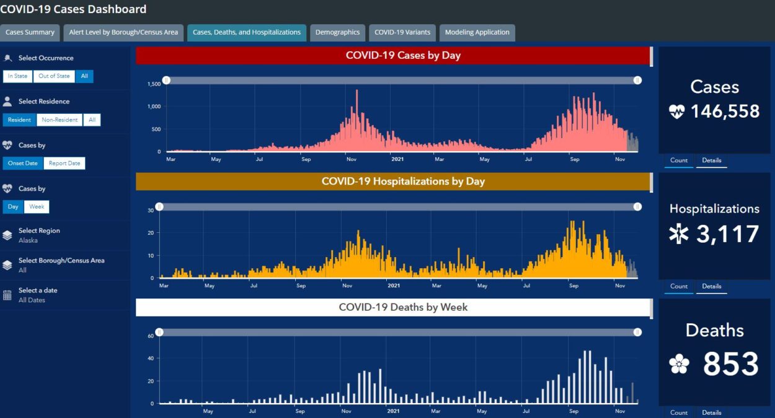Open Details under the Cases panel
This screenshot has height=418, width=775.
point(711,160)
